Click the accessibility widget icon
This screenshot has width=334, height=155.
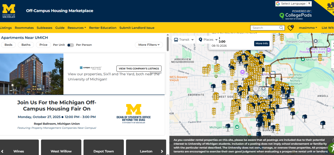pyautogui.click(x=331, y=148)
